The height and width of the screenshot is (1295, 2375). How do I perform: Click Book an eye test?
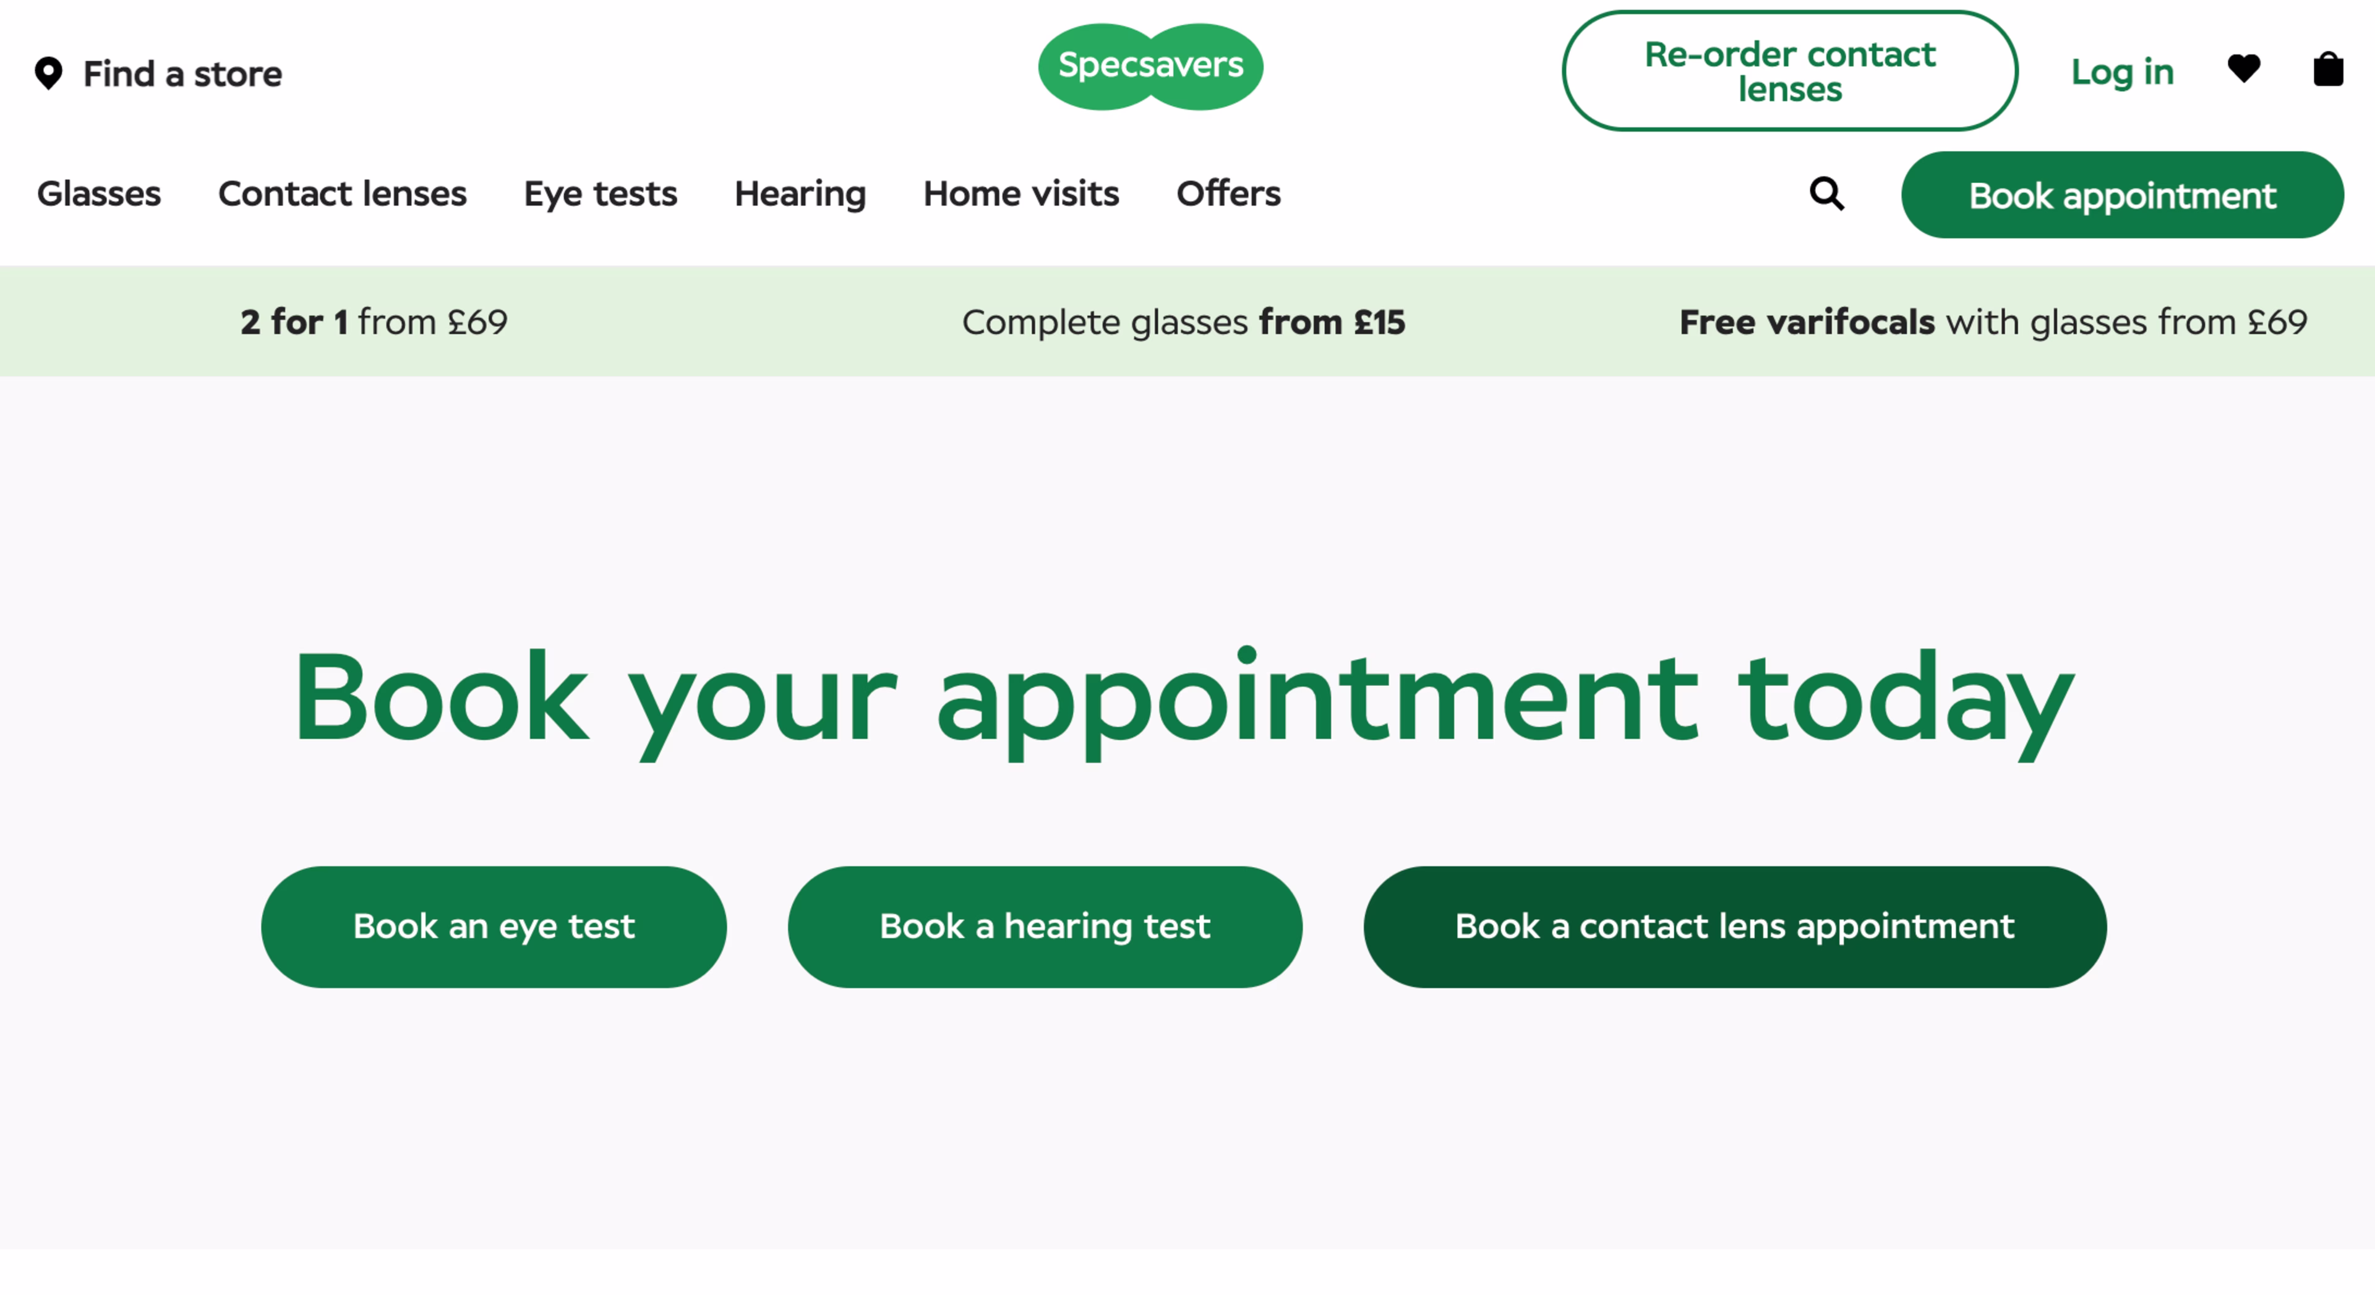[x=494, y=927]
